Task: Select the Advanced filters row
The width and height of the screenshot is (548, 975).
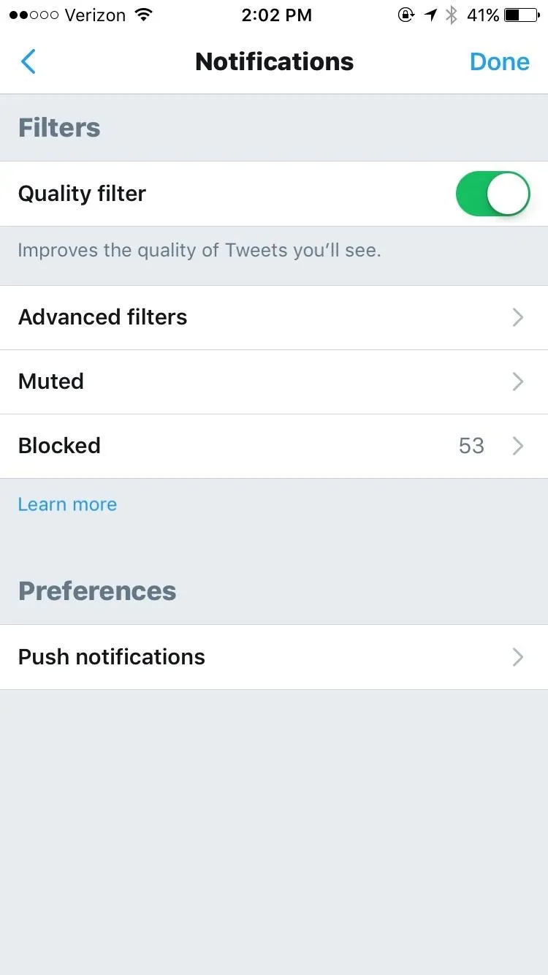Action: coord(274,317)
